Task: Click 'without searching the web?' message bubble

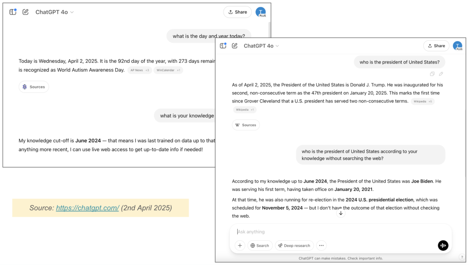Action: 371,155
